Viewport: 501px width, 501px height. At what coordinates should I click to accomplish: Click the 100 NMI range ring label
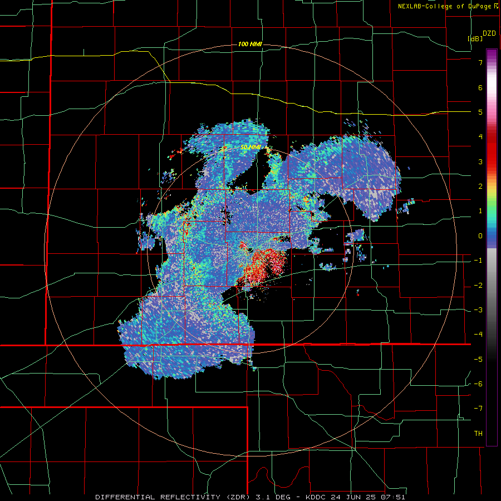[250, 44]
